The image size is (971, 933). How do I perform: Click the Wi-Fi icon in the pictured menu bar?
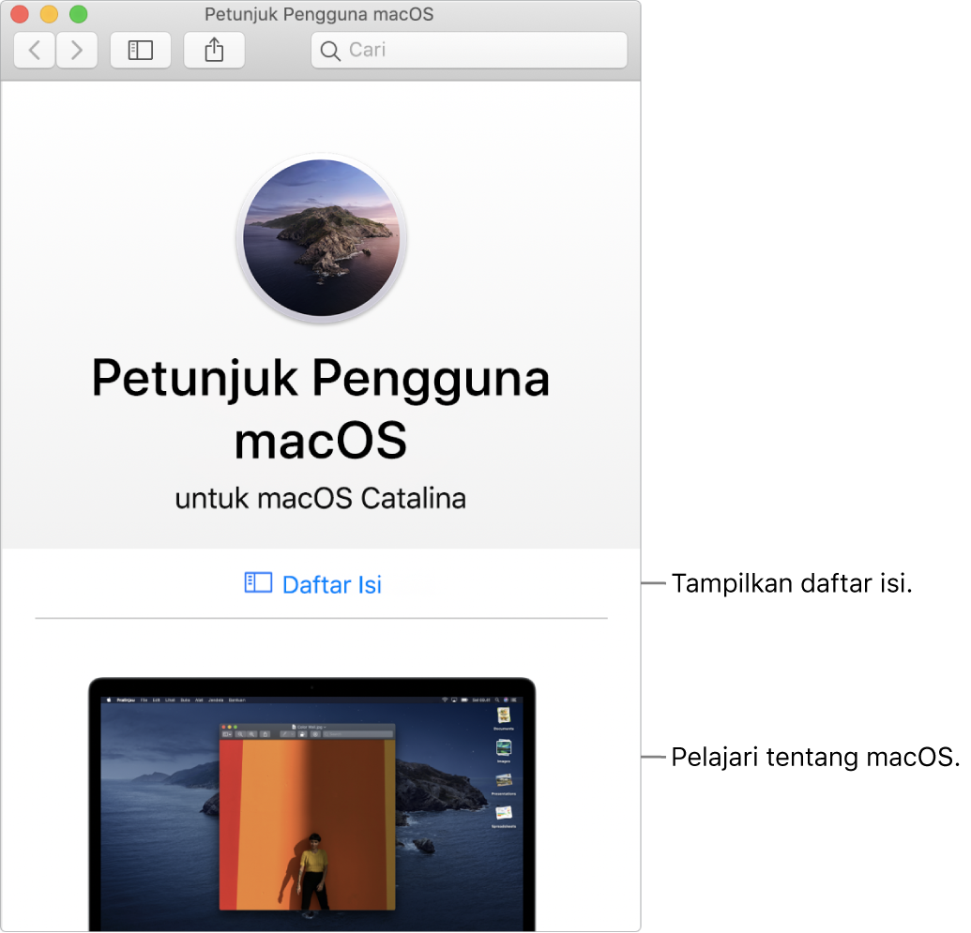pos(446,700)
